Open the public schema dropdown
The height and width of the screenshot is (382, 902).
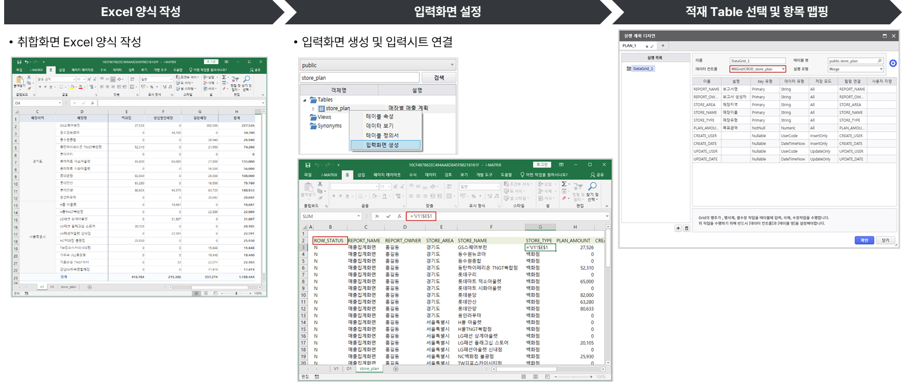pos(452,65)
